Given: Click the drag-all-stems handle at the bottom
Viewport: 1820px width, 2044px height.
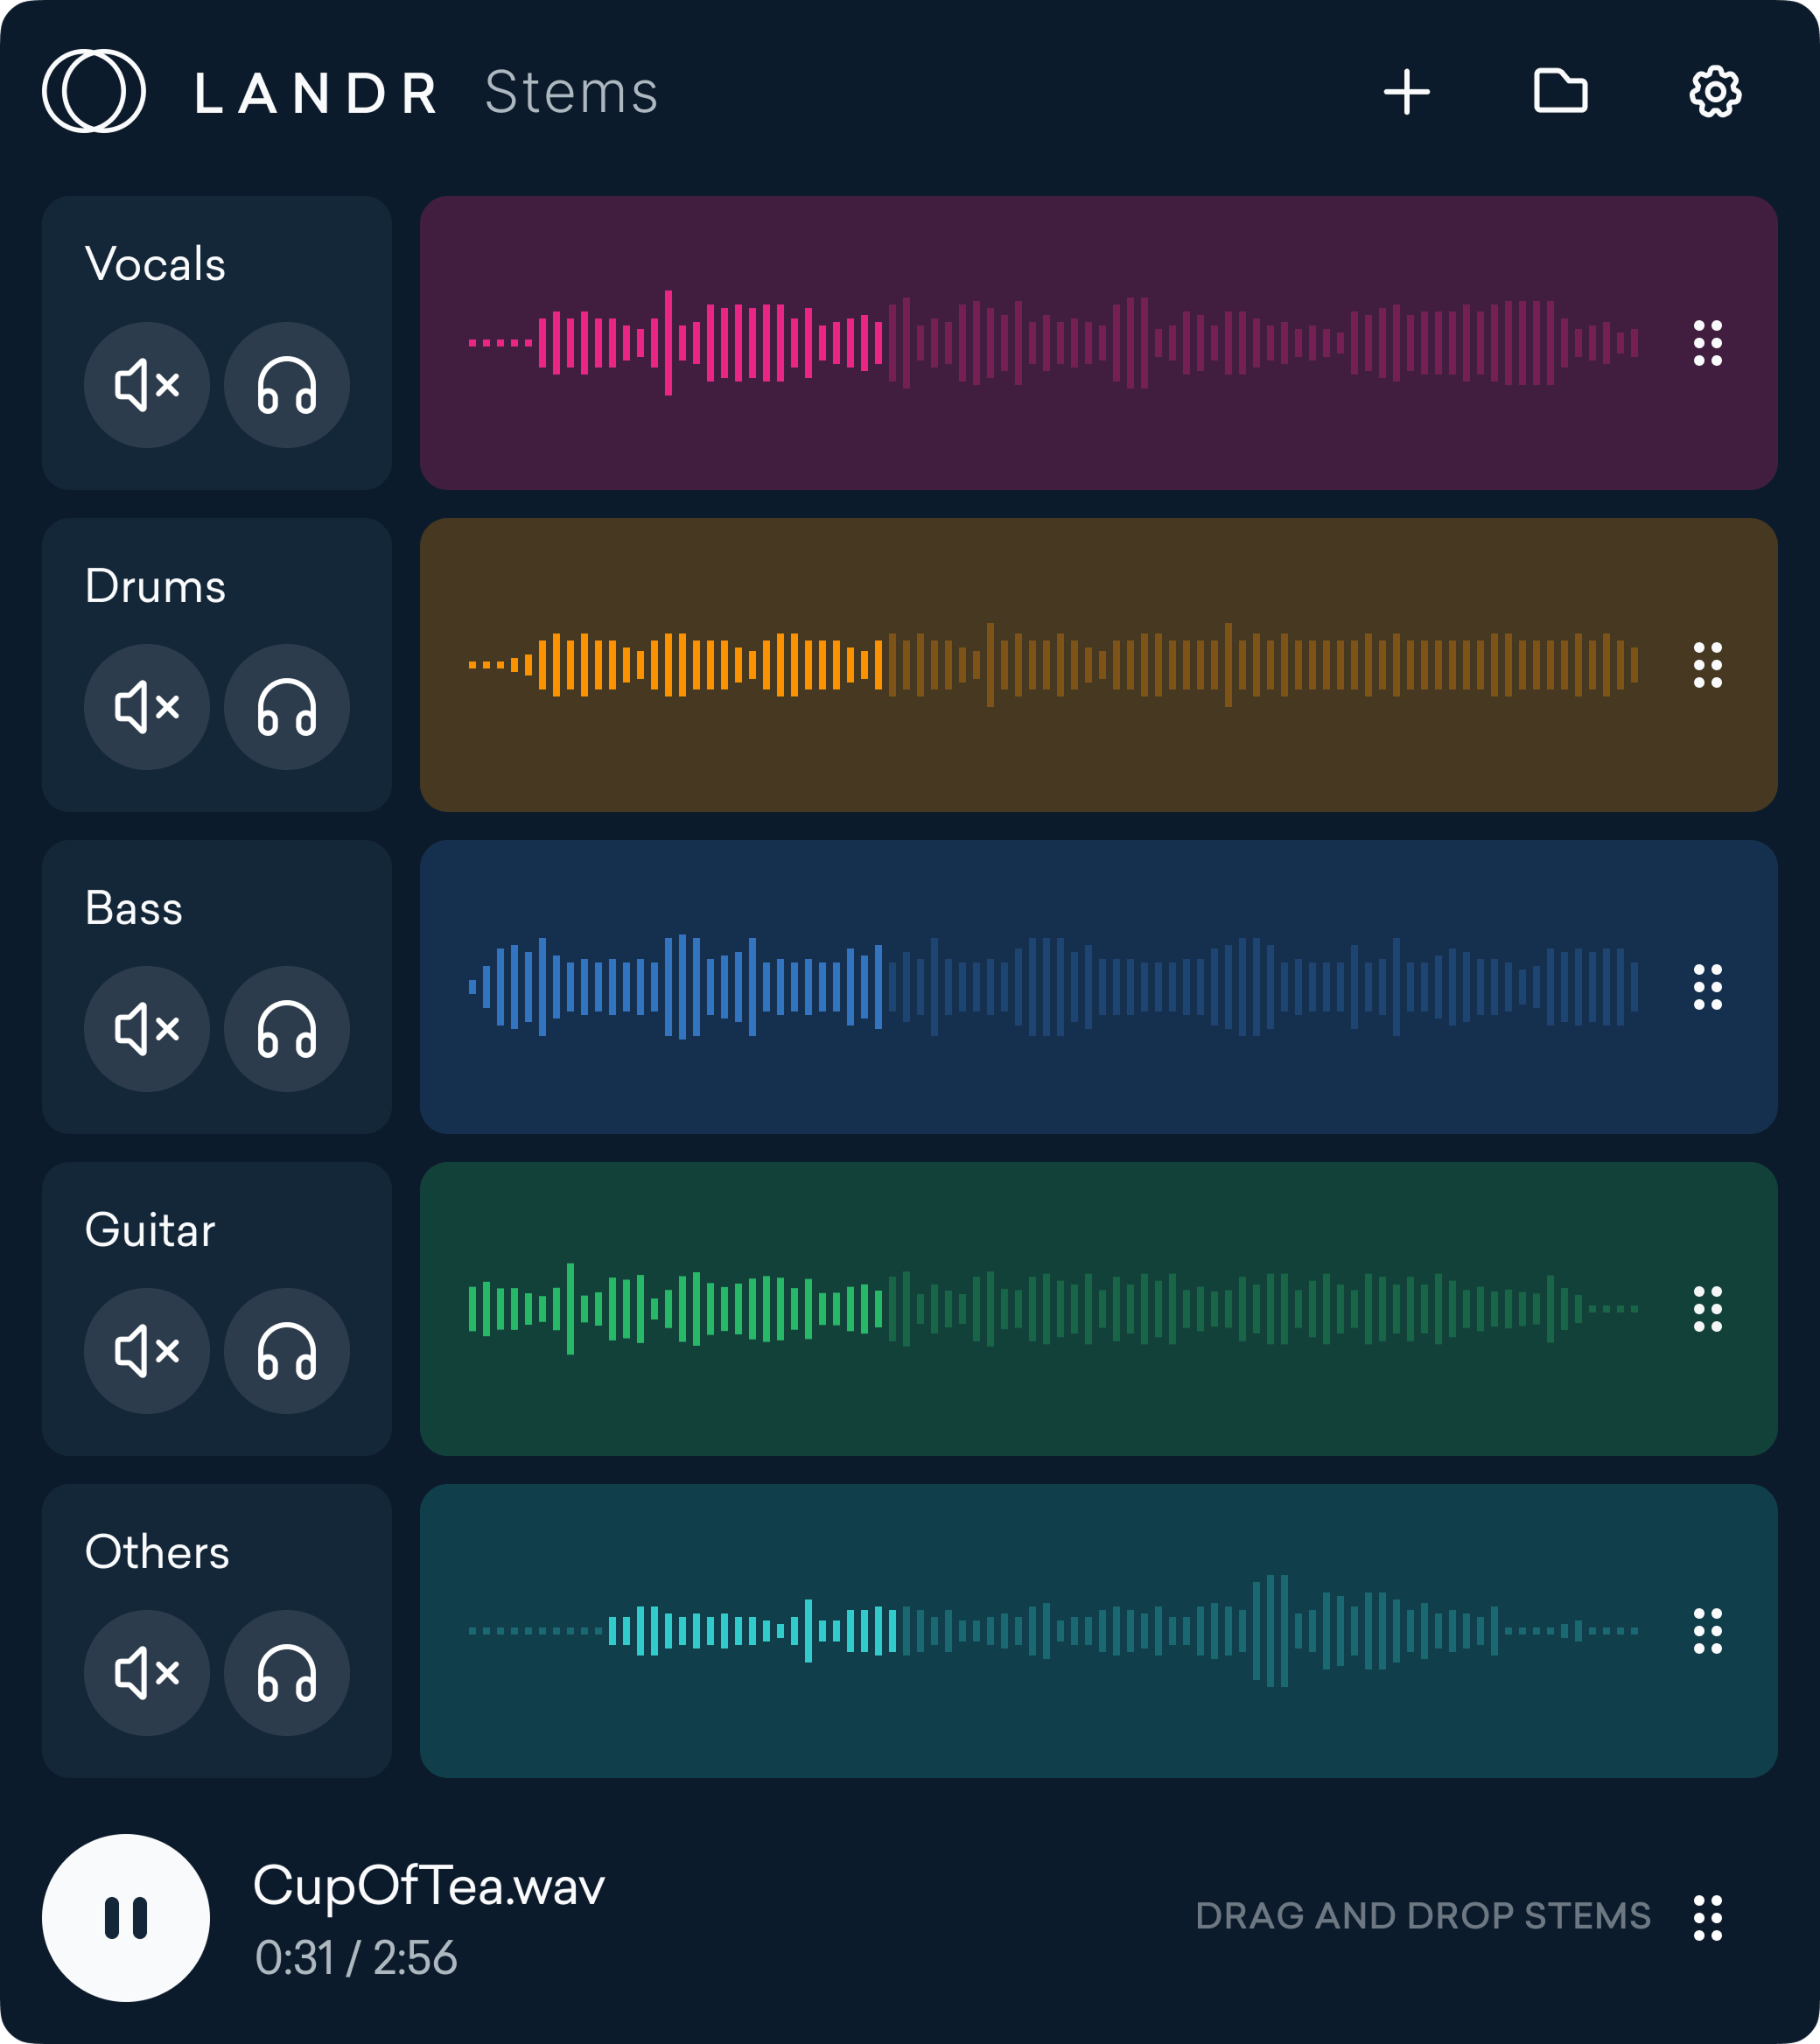Looking at the screenshot, I should pos(1707,1918).
